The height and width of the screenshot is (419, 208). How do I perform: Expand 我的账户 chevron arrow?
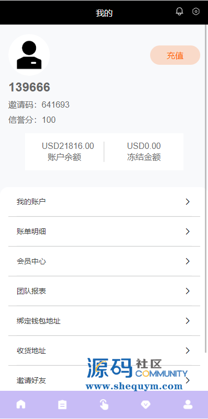point(188,202)
